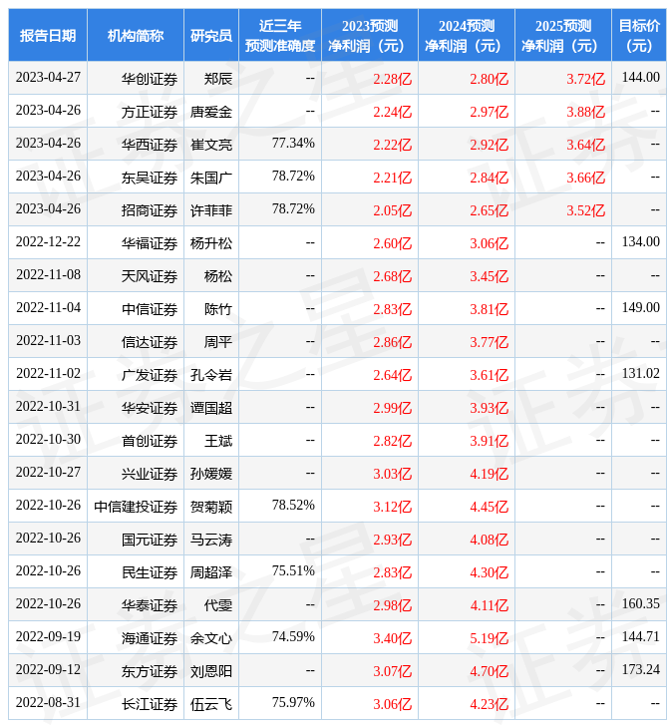Click the 近三年预测准确度 column header
This screenshot has width=667, height=728.
tap(280, 35)
